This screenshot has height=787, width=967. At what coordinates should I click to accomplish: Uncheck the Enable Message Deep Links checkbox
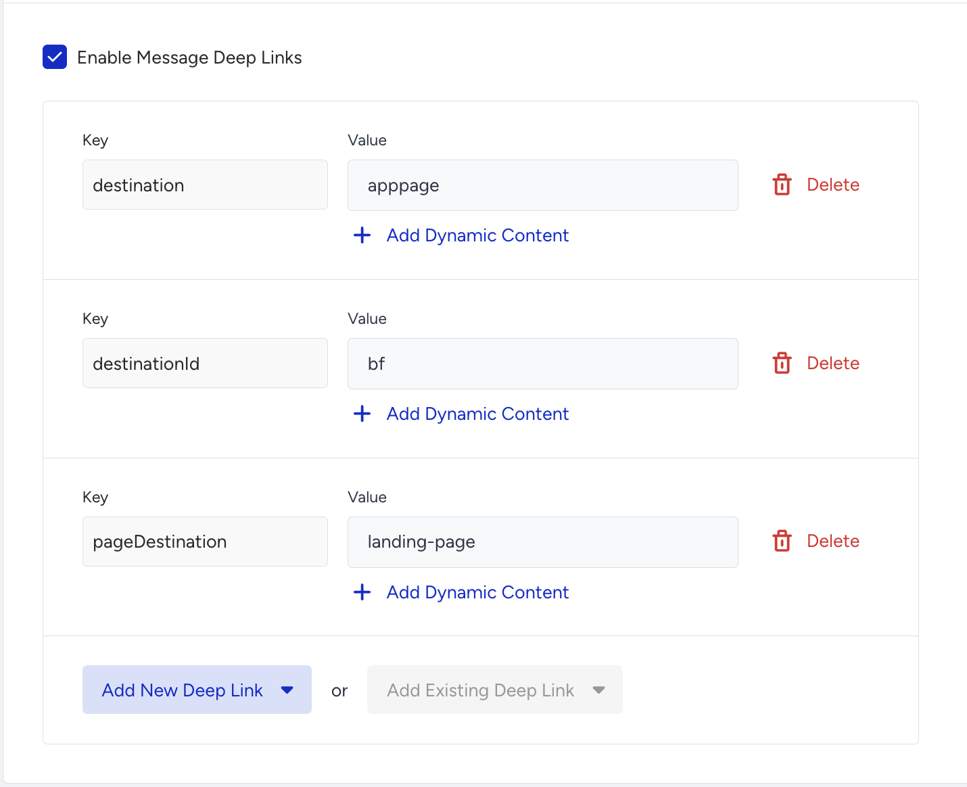(x=55, y=57)
